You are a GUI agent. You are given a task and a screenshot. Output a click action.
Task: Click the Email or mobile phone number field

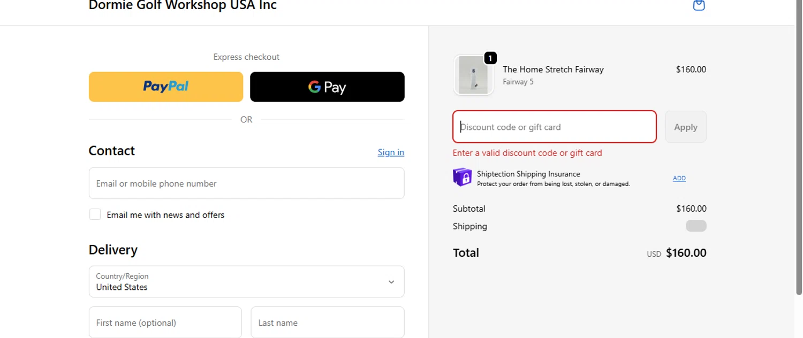246,183
